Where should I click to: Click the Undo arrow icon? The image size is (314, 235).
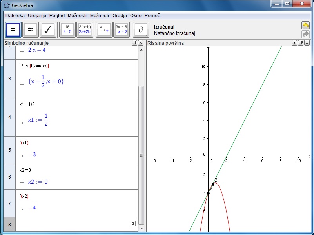(x=305, y=26)
